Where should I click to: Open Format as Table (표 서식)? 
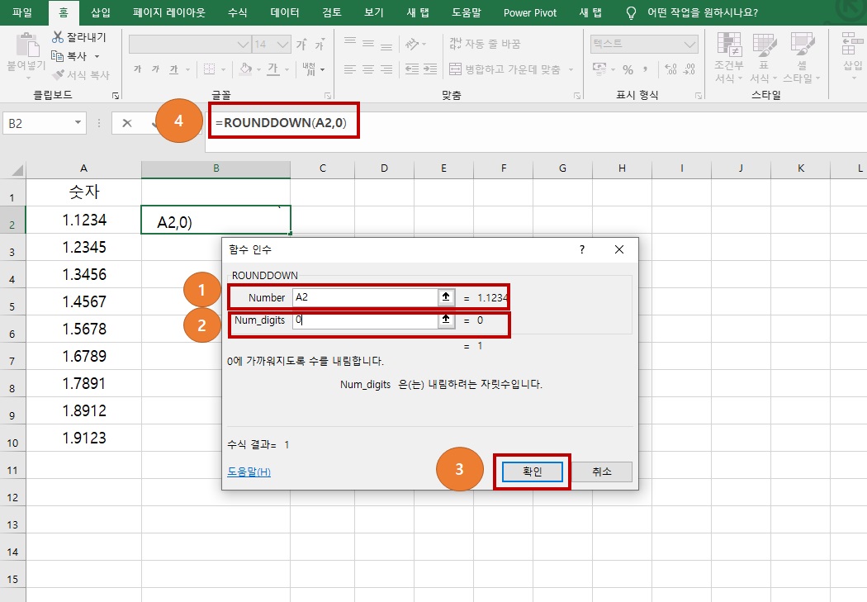764,58
